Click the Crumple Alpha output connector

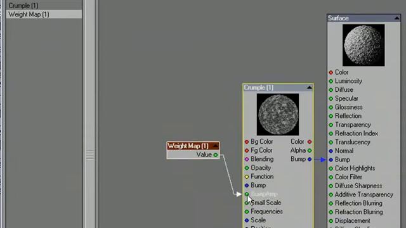(x=310, y=151)
